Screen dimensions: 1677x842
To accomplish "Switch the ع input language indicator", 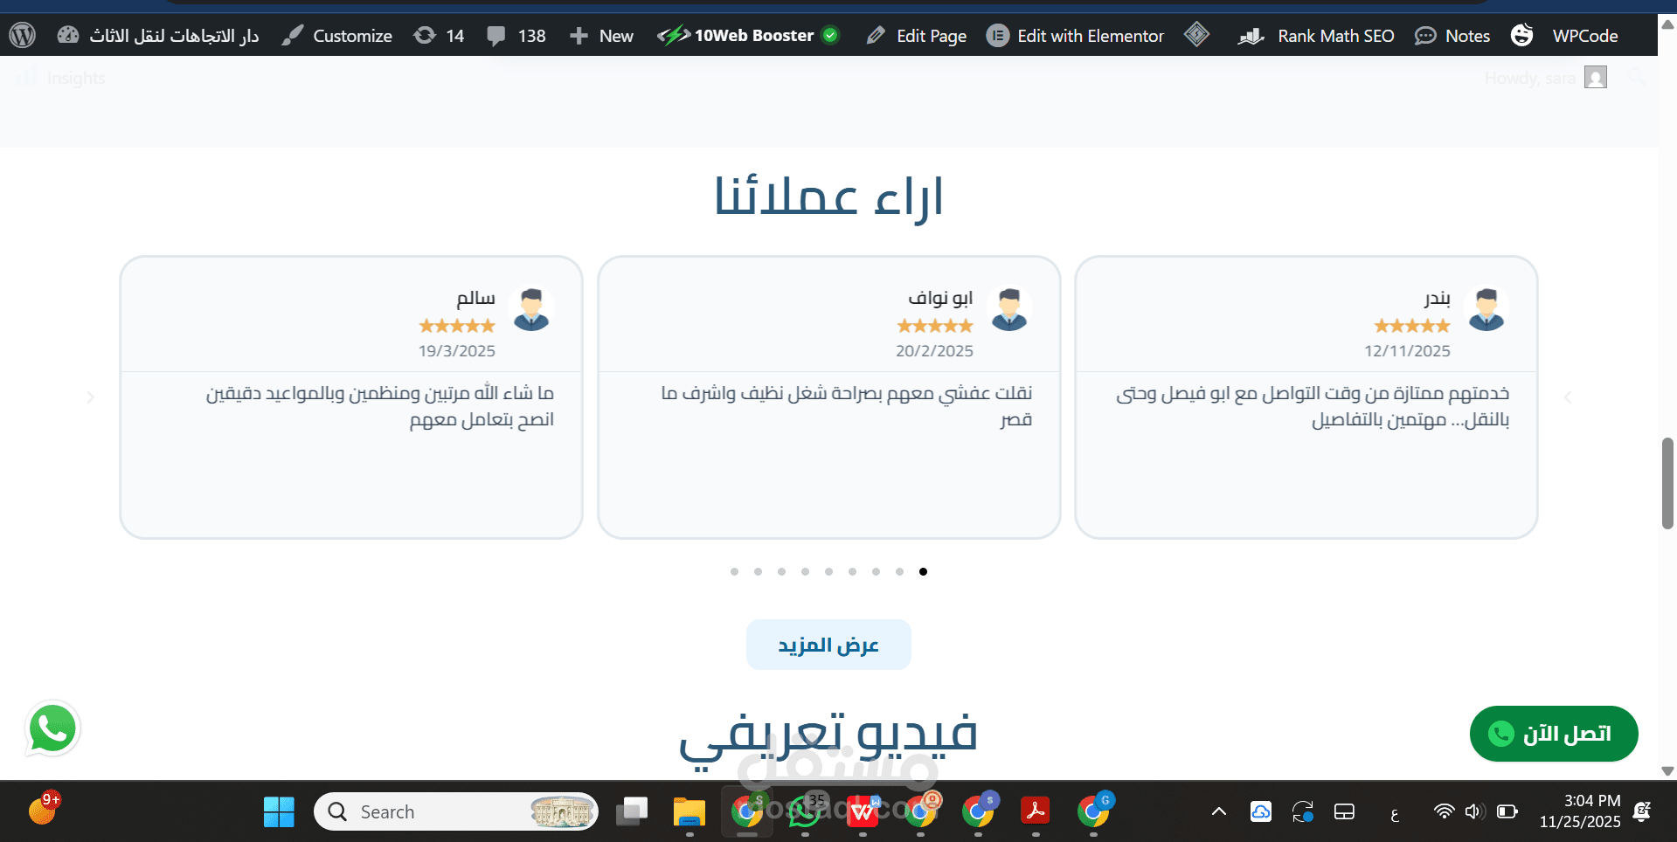I will (x=1395, y=813).
